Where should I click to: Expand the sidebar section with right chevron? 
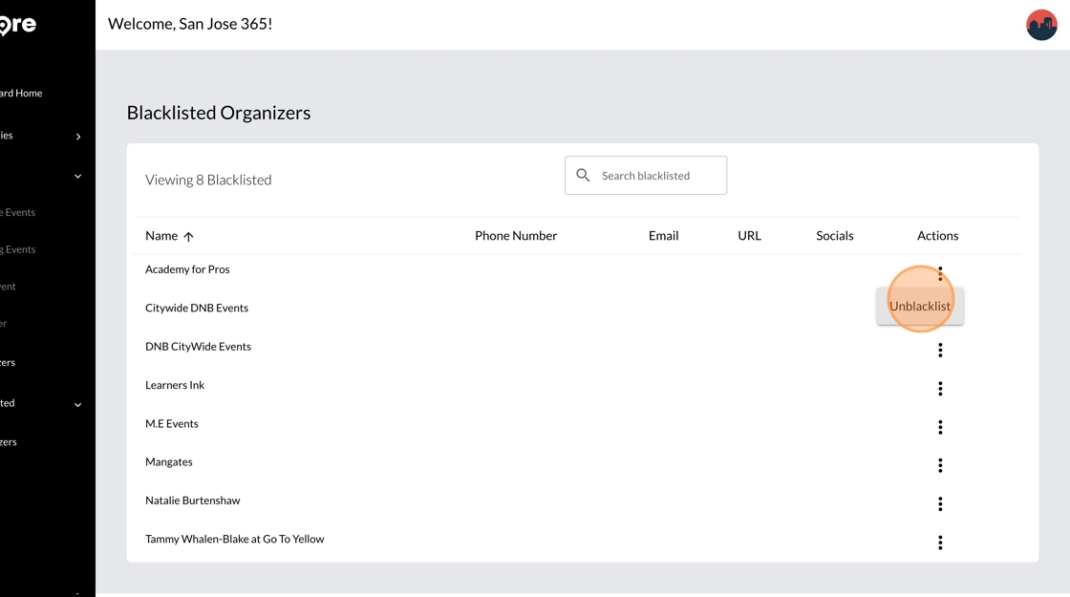click(x=78, y=137)
